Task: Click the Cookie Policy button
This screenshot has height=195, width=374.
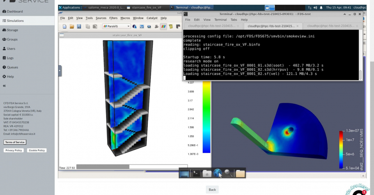Action: click(x=37, y=150)
